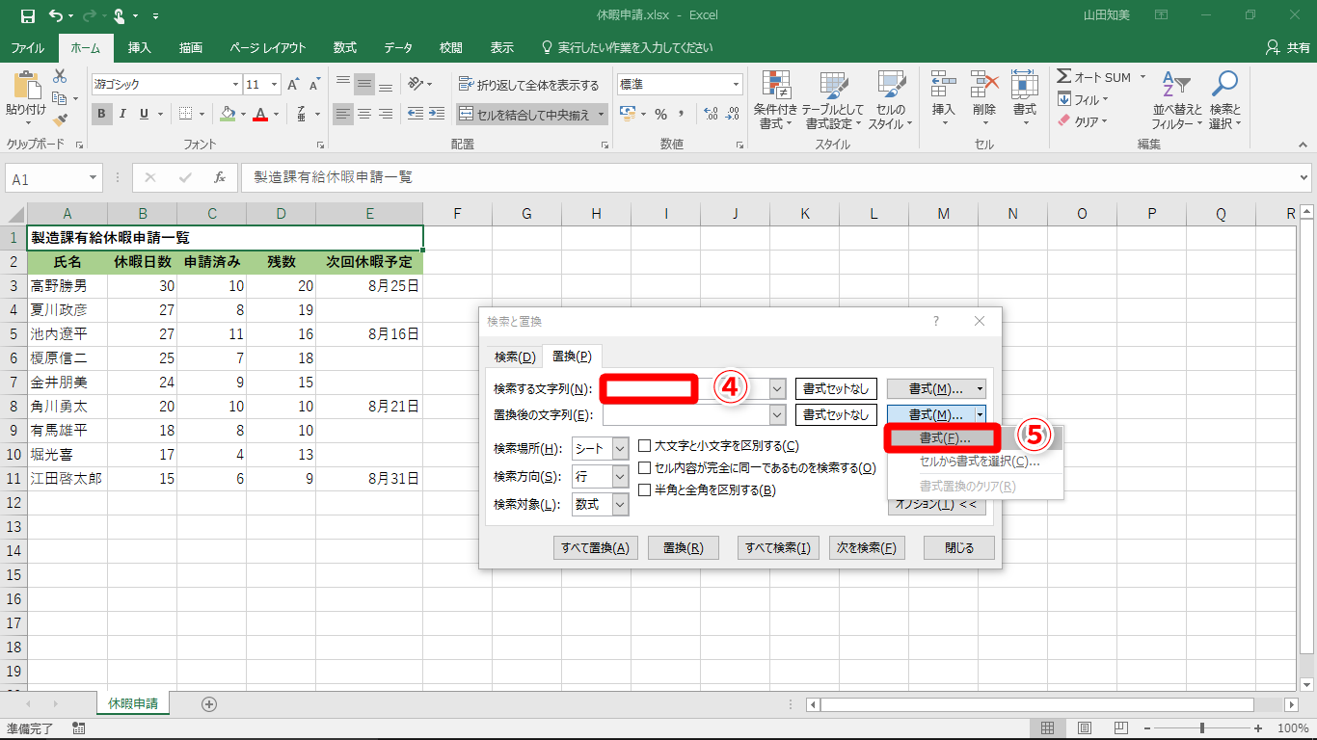
Task: Toggle italic formatting (I)
Action: click(123, 114)
